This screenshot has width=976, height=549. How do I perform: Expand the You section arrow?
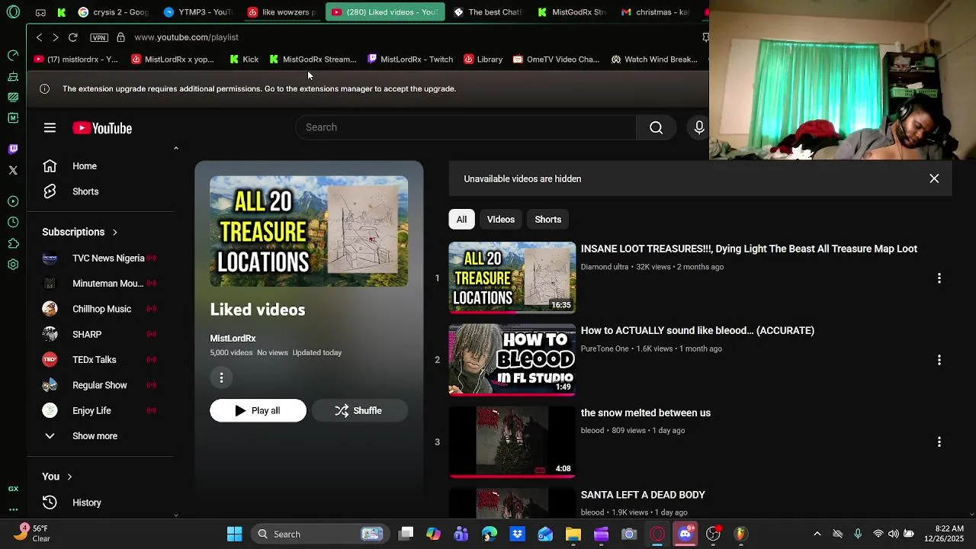tap(69, 477)
